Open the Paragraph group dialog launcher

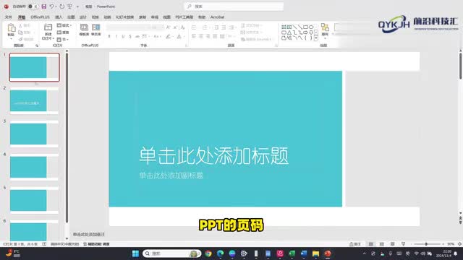pyautogui.click(x=276, y=45)
